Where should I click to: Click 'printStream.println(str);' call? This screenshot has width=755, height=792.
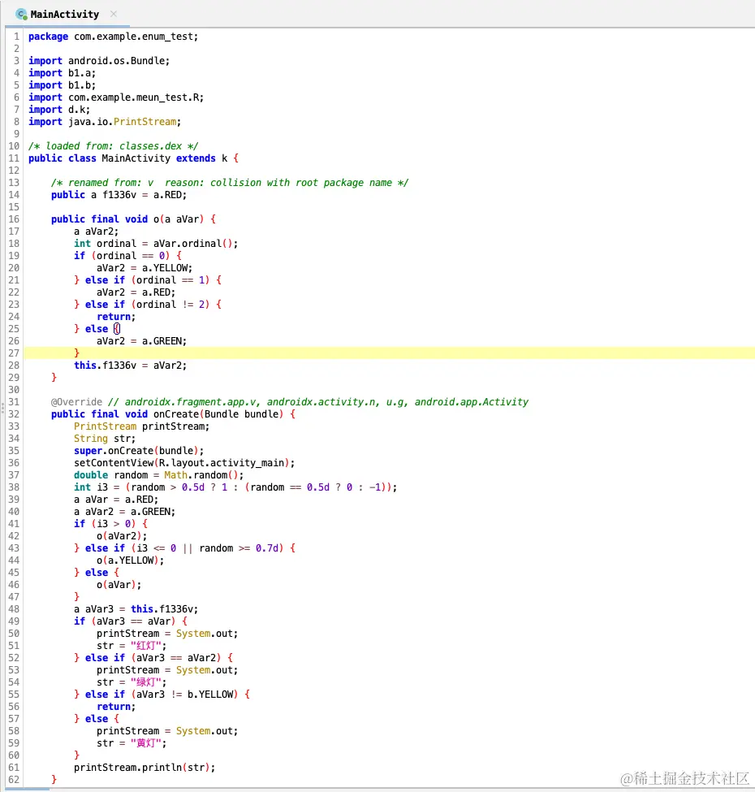(x=145, y=768)
